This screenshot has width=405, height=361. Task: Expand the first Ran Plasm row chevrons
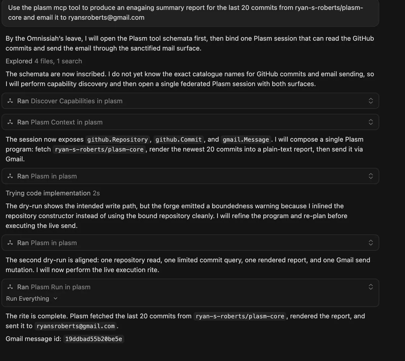pyautogui.click(x=371, y=176)
